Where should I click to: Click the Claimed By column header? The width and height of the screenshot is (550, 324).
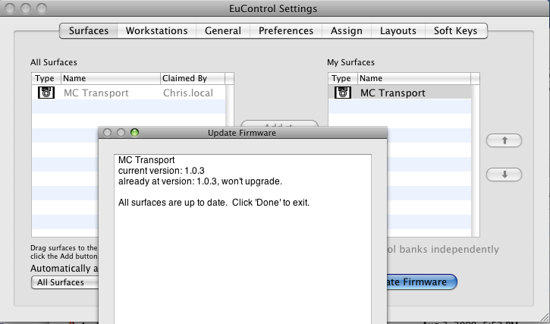pyautogui.click(x=193, y=78)
